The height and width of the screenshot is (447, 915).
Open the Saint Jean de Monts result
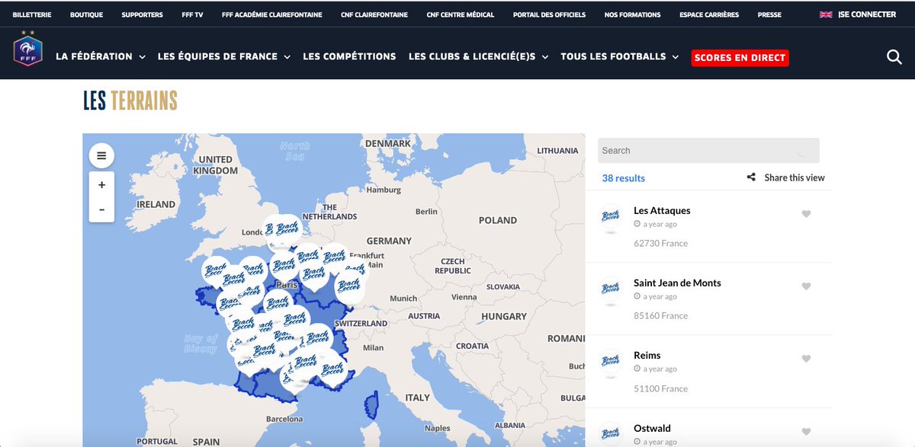coord(677,283)
